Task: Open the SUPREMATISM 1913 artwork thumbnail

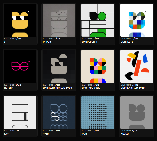Action: click(137, 66)
